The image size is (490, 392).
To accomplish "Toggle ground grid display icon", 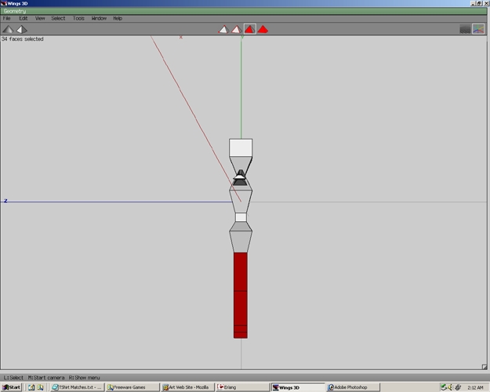I will click(x=466, y=29).
